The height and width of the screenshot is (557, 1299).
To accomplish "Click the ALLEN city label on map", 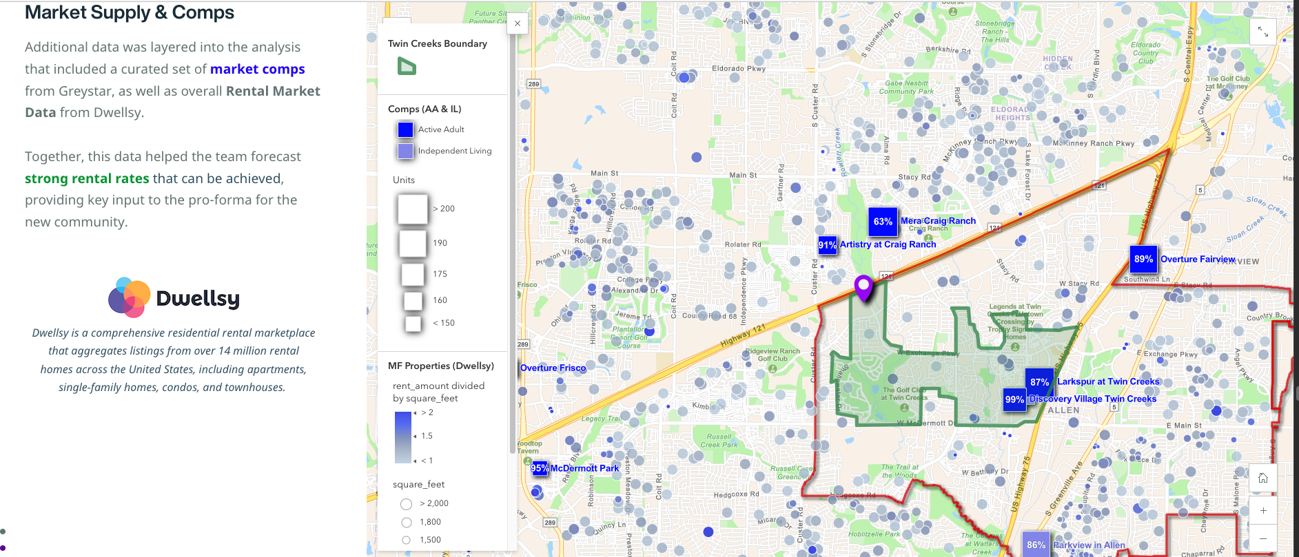I will coord(1063,410).
